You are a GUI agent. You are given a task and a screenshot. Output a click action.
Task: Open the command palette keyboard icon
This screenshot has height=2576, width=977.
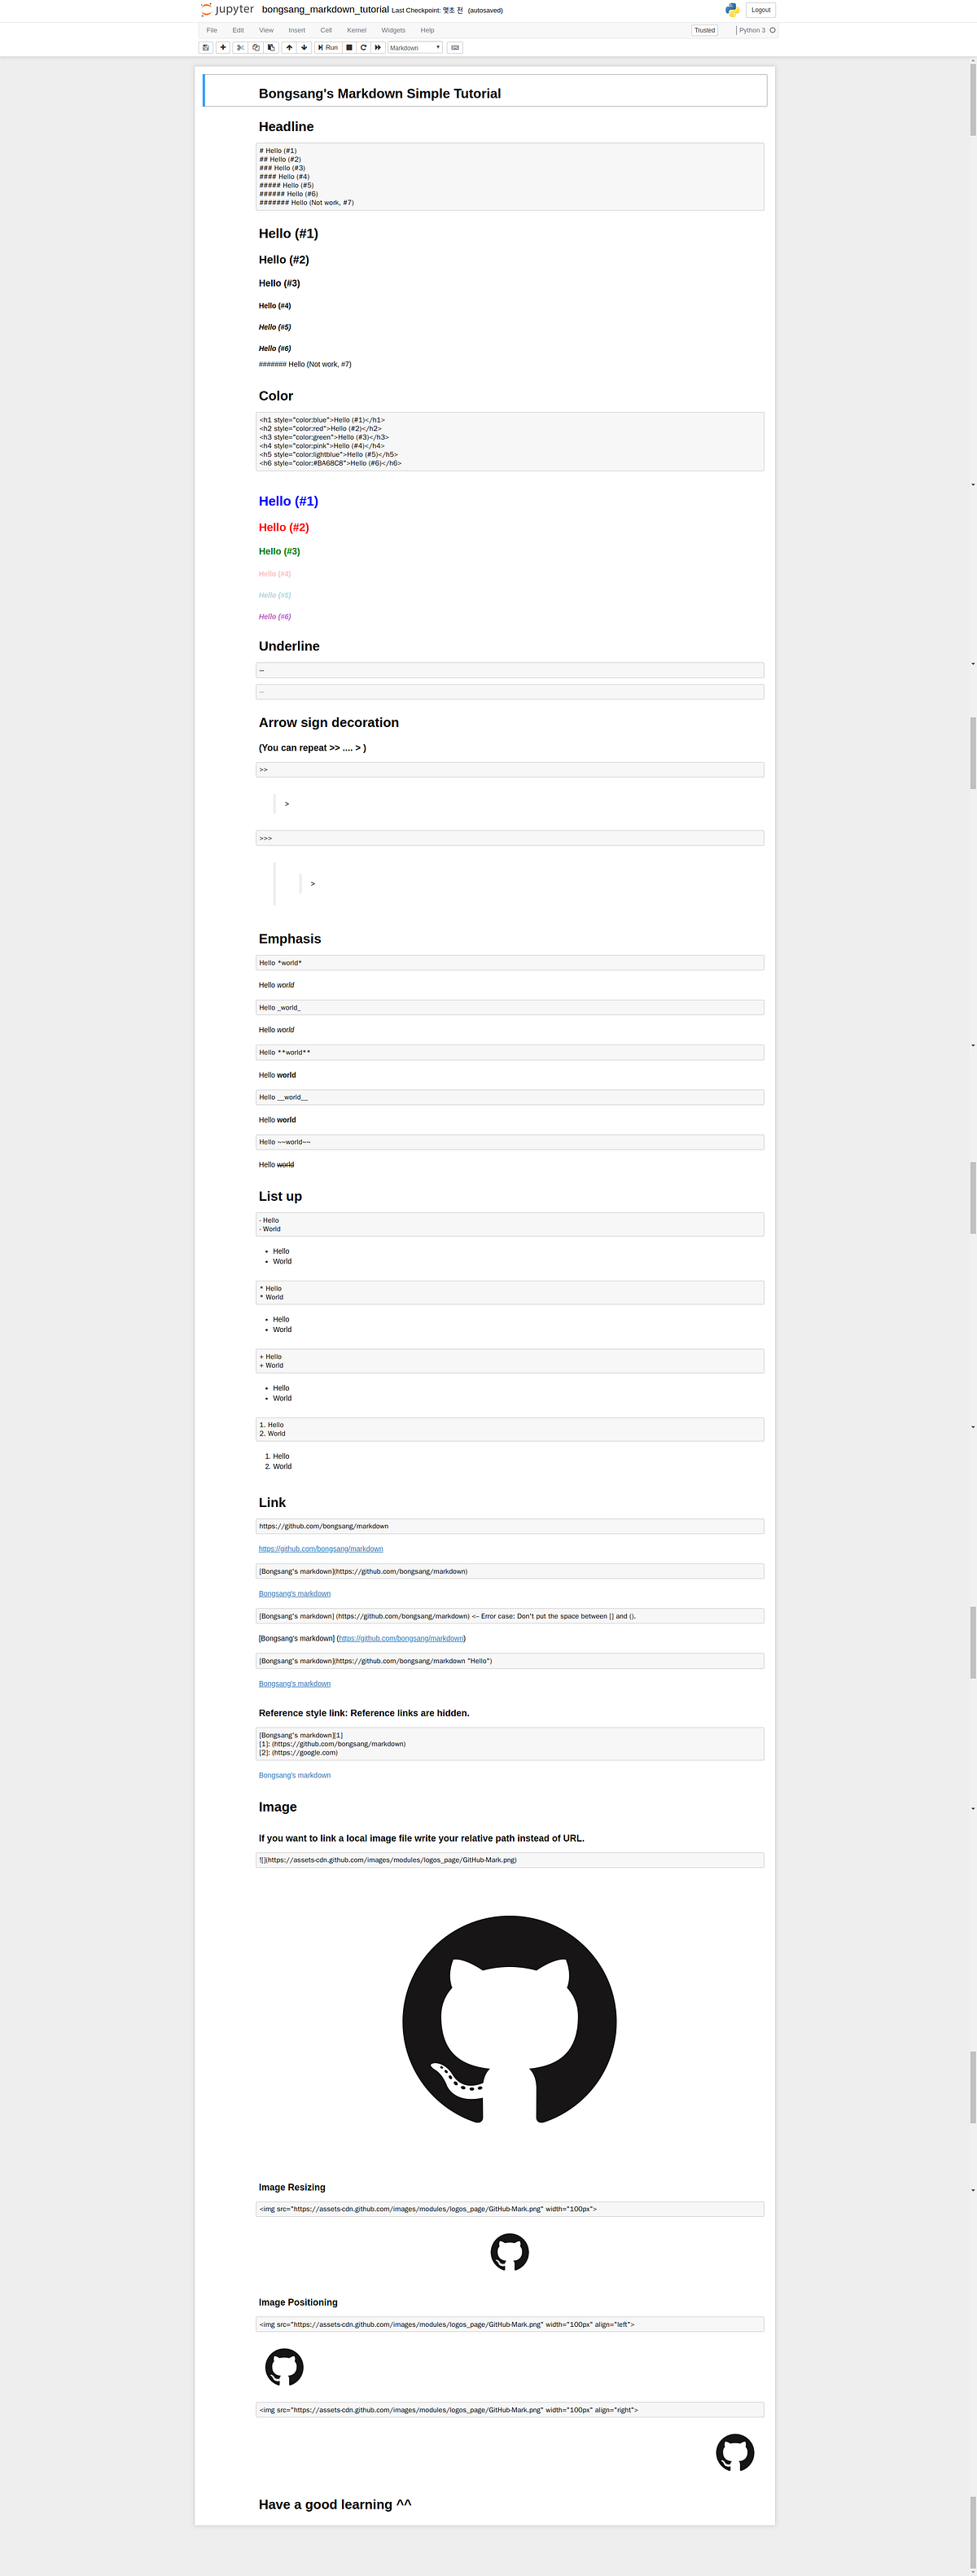click(456, 47)
